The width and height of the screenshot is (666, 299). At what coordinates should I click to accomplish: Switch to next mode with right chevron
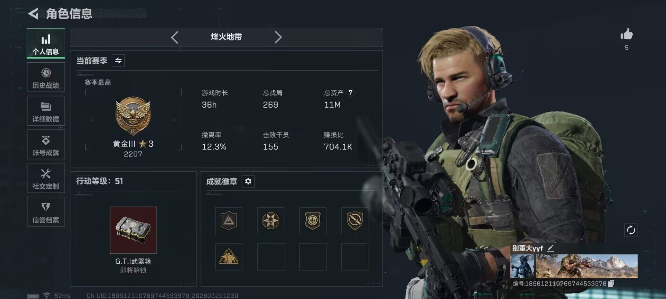point(278,37)
